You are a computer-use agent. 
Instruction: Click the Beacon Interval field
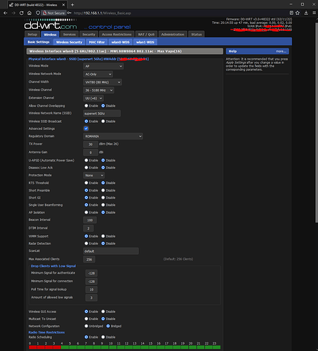(x=90, y=220)
